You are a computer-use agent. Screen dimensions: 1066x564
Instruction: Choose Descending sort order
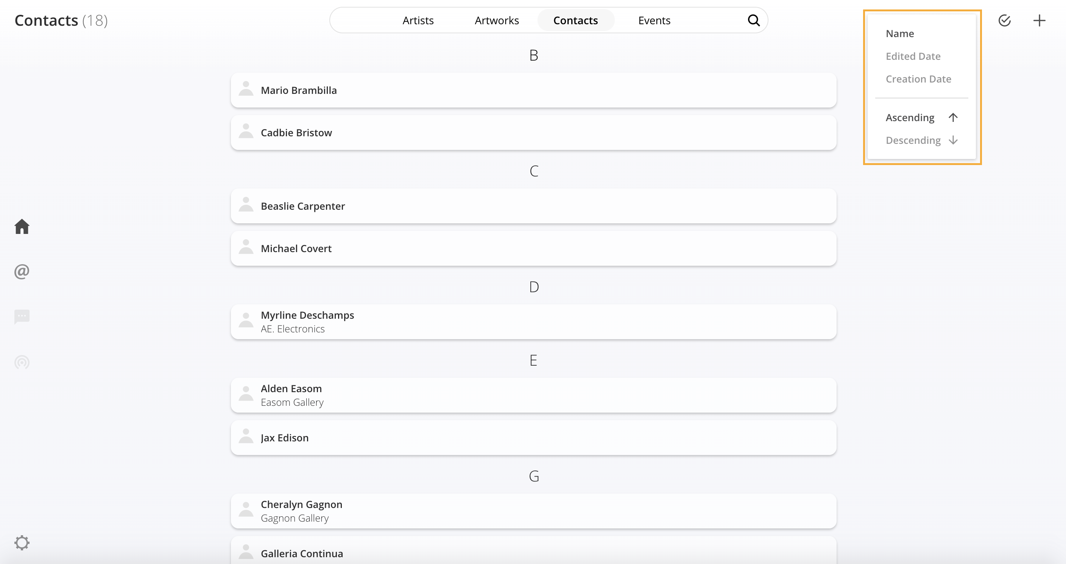point(921,140)
